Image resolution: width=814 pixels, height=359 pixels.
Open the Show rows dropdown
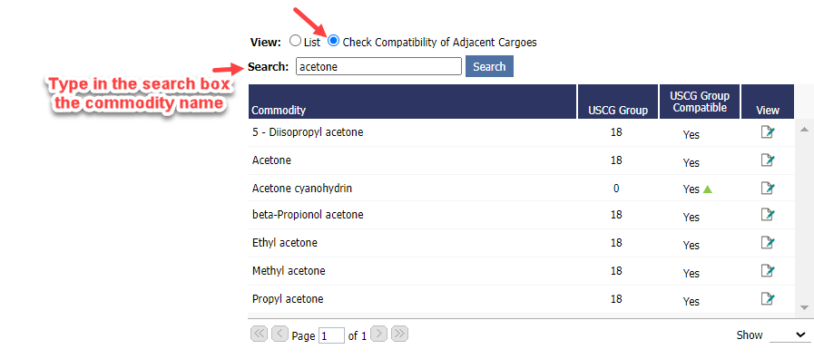pos(789,335)
